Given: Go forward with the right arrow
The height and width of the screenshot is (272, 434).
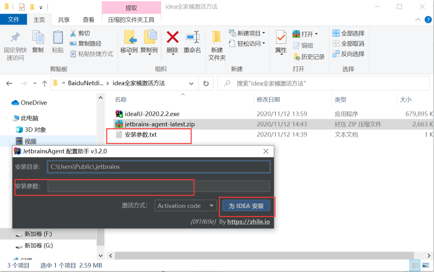Looking at the screenshot, I should coord(24,83).
